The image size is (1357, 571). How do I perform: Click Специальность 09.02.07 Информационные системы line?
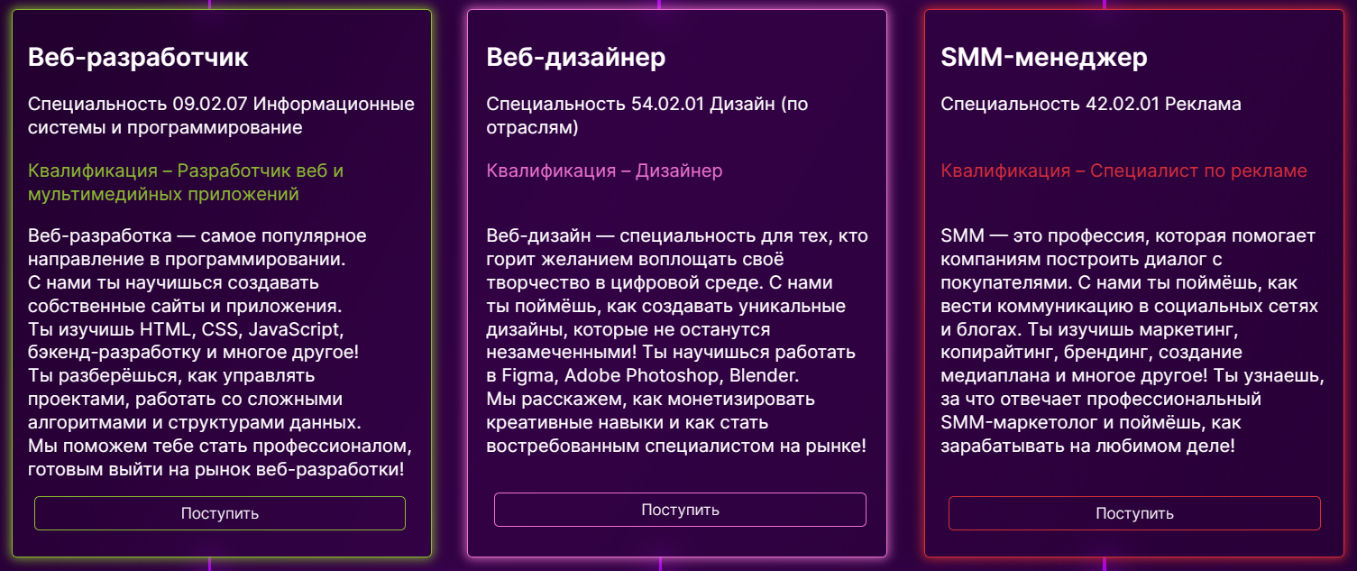(221, 115)
